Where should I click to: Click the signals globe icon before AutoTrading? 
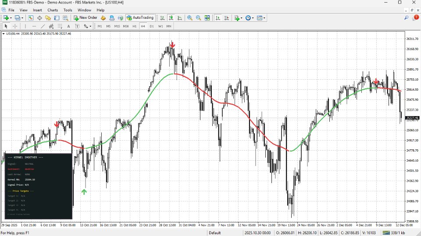point(121,18)
